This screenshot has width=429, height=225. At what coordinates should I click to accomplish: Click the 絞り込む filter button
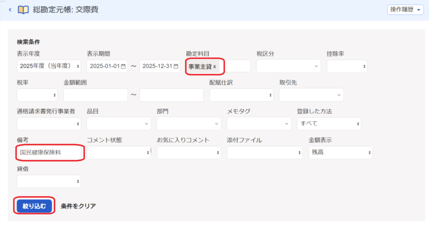pos(34,206)
